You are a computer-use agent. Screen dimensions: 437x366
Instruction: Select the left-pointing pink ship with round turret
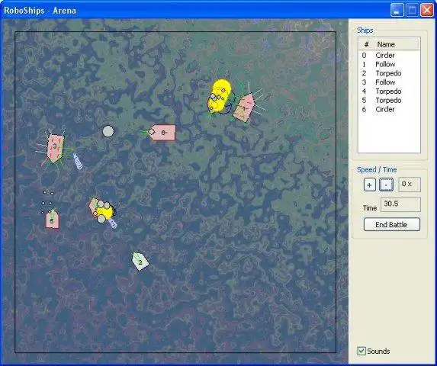click(162, 133)
